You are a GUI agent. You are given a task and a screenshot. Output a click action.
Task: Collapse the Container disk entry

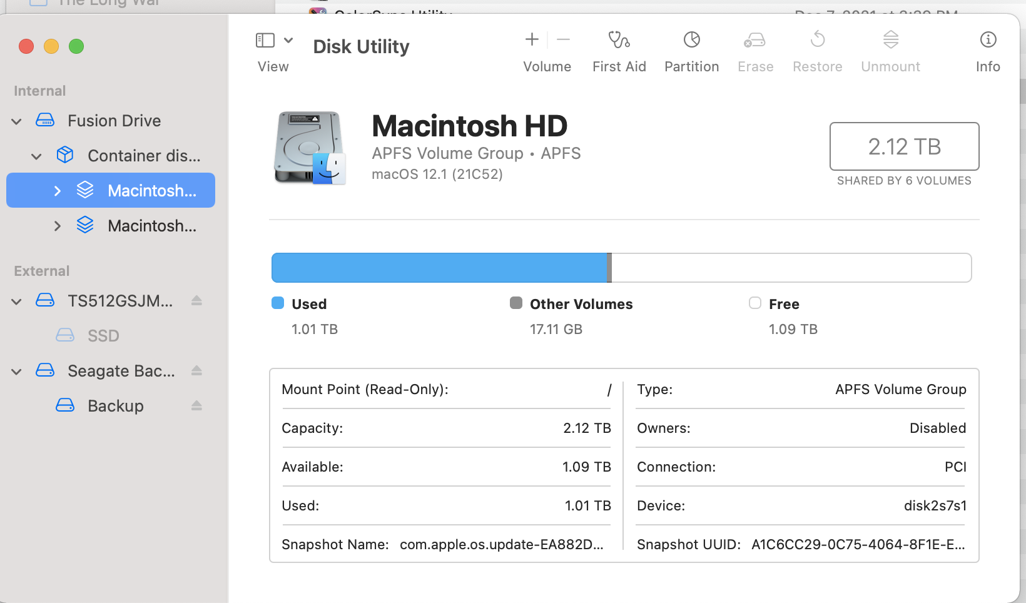[x=37, y=156]
